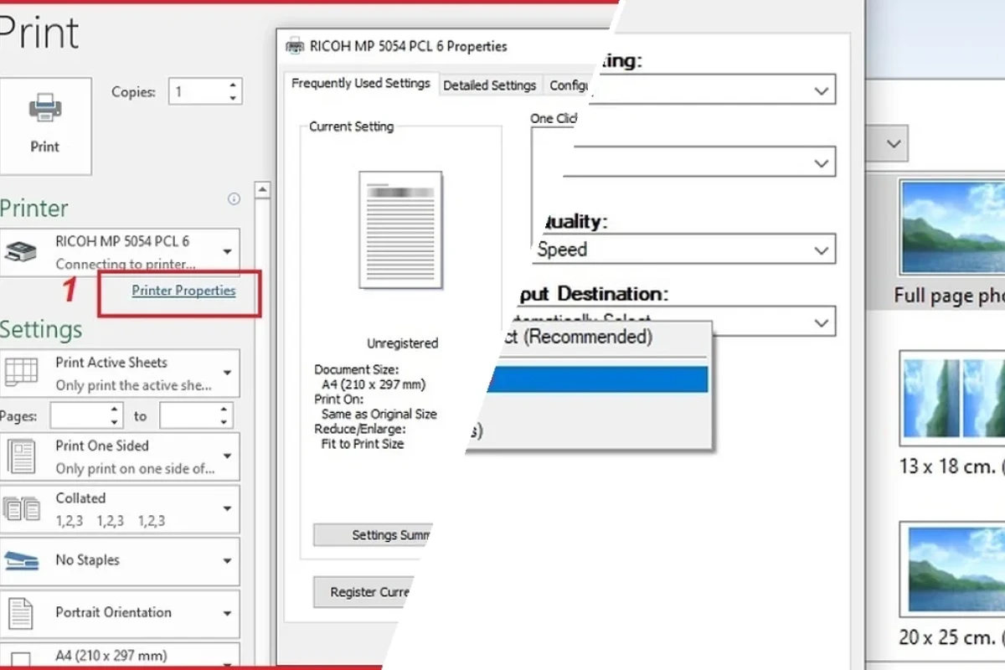
Task: Select the Full page photo layout thumbnail
Action: [952, 228]
